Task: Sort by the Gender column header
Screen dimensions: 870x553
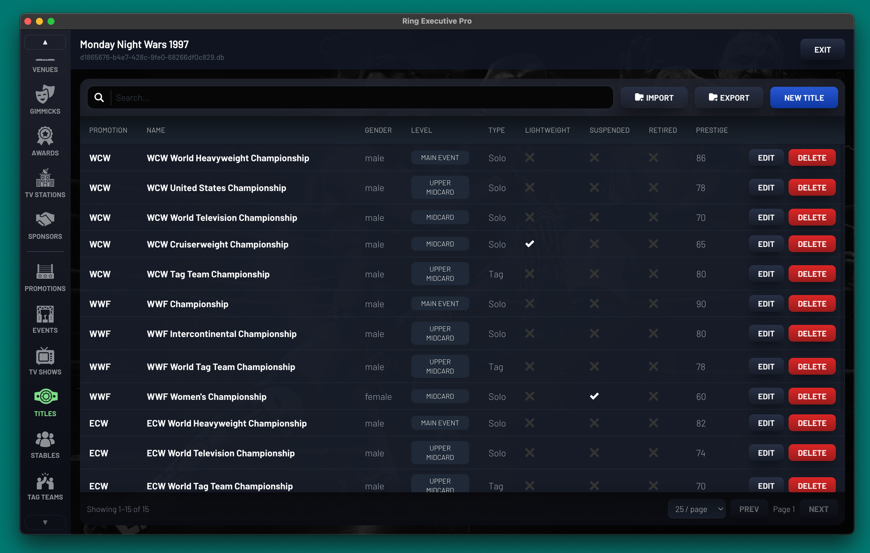Action: [378, 130]
